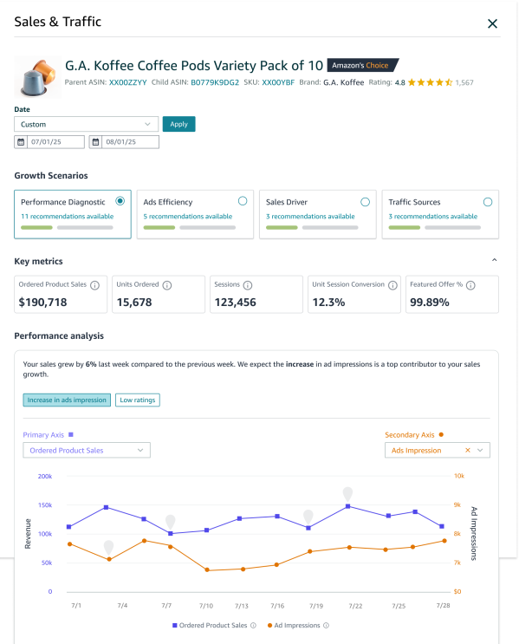Click Sales Driver 3 recommendations available
The image size is (519, 644).
(310, 216)
